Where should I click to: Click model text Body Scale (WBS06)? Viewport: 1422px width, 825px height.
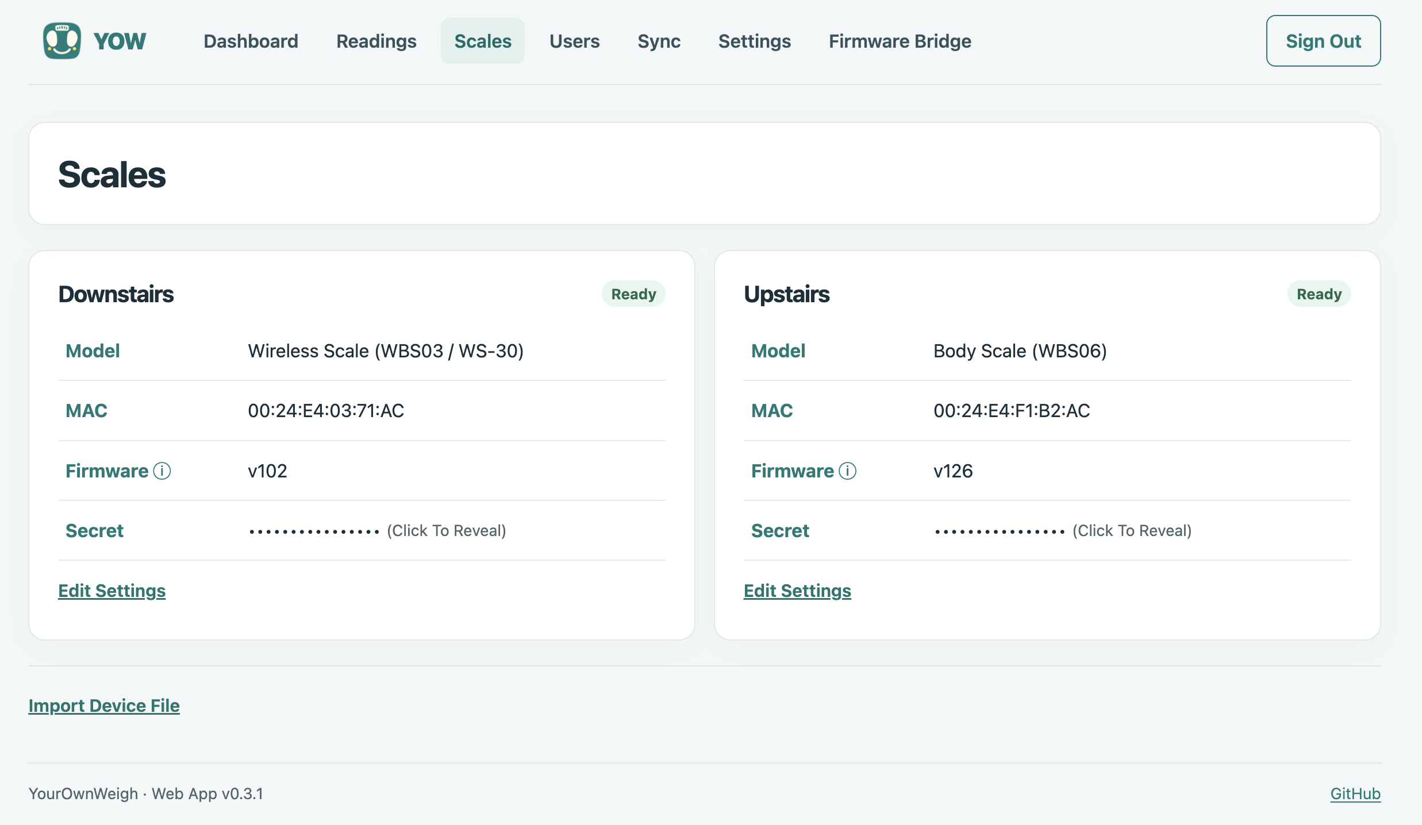tap(1020, 351)
